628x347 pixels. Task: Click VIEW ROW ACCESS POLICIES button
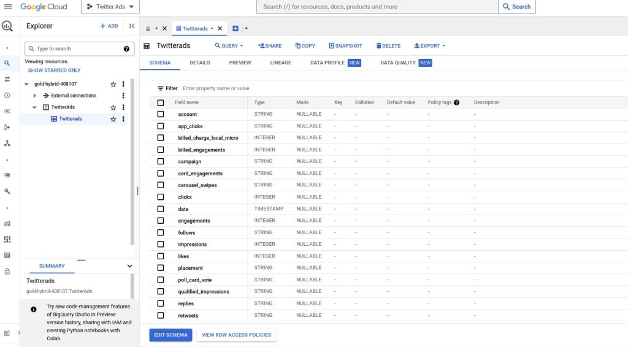(236, 335)
